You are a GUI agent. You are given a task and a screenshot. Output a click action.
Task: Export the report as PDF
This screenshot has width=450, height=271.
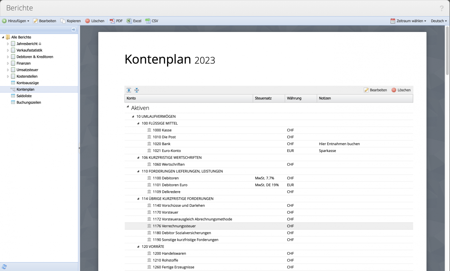[x=116, y=21]
